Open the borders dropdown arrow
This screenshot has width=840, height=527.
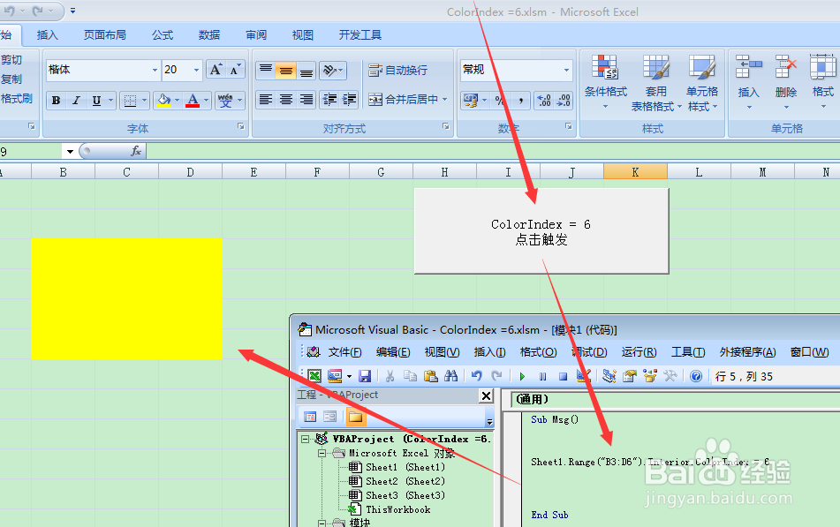point(144,100)
